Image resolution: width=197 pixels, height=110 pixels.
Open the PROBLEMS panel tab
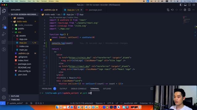[47, 89]
